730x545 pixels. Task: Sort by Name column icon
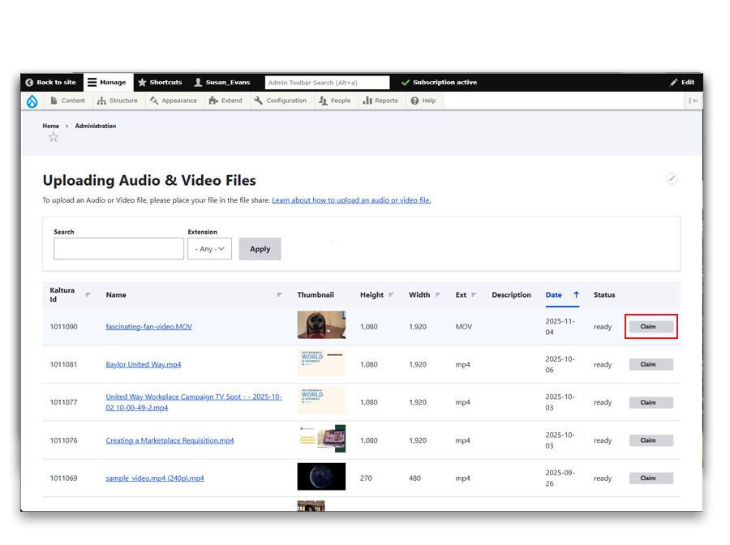coord(279,294)
